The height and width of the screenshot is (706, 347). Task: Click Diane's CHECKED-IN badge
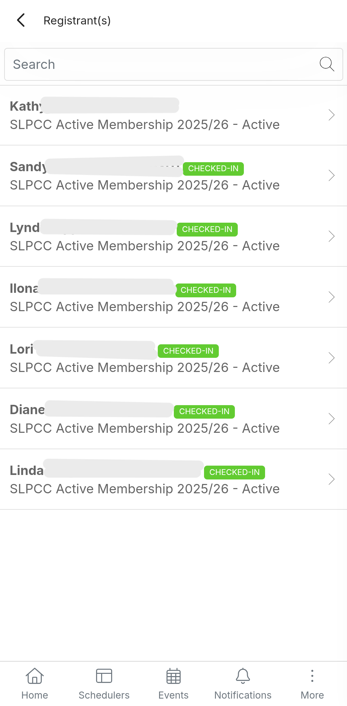(x=204, y=412)
